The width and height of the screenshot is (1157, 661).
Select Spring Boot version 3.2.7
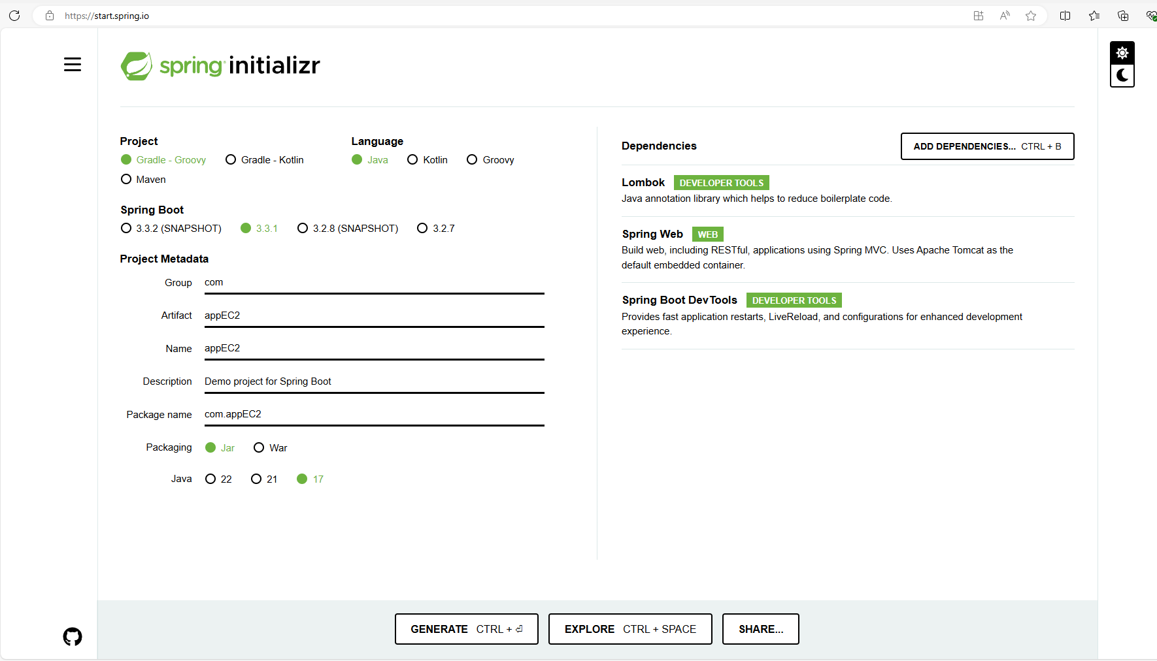436,229
